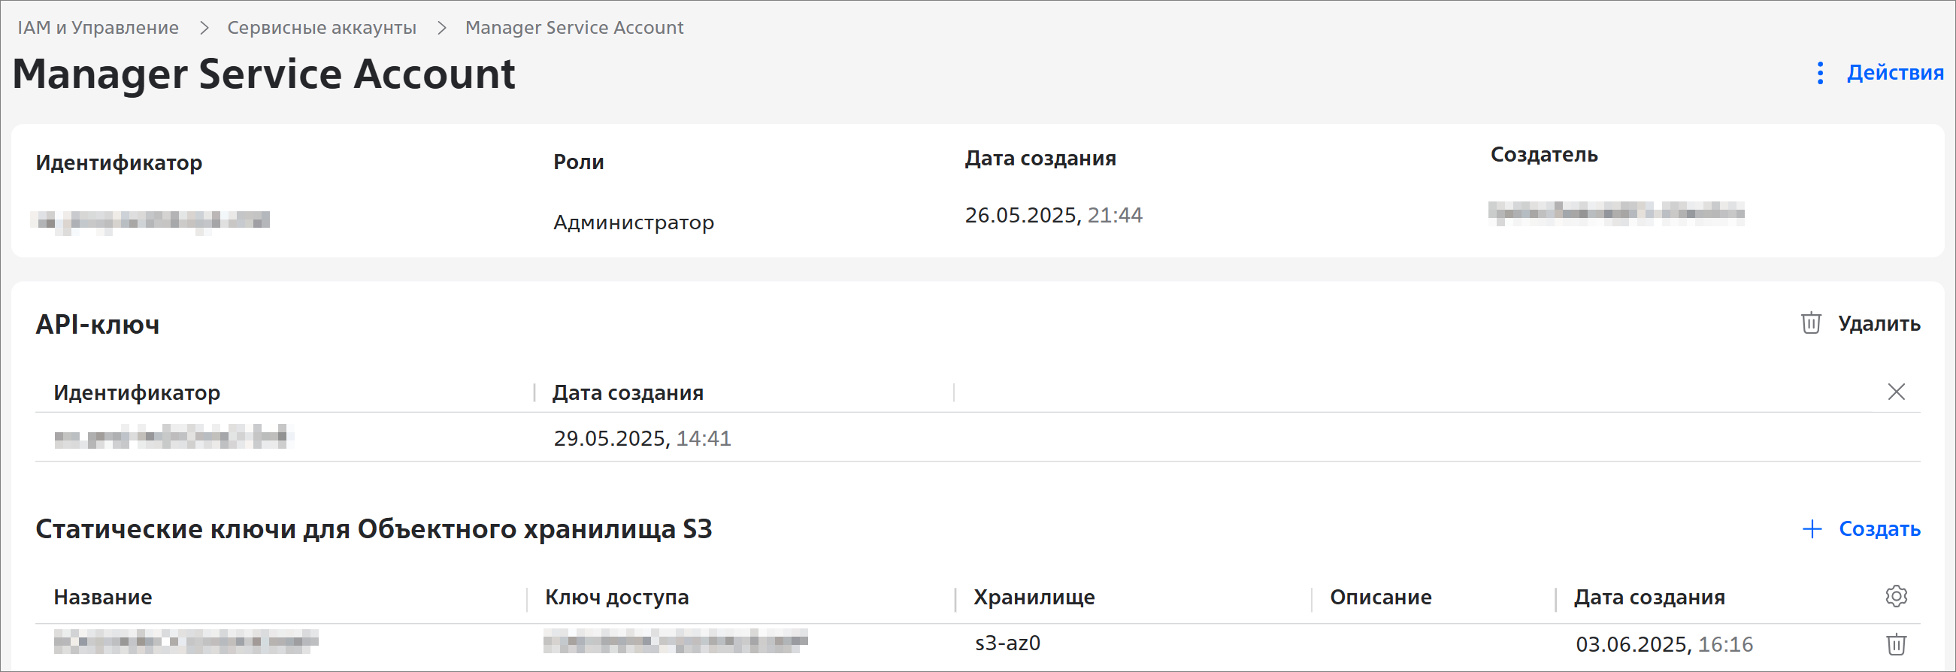Click the plus icon for static keys
1956x672 pixels.
pyautogui.click(x=1812, y=529)
